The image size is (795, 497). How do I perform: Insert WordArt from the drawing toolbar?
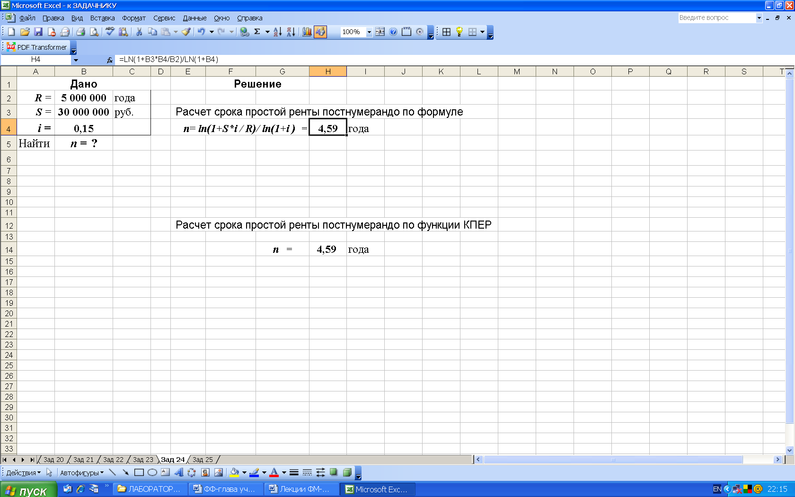tap(178, 472)
